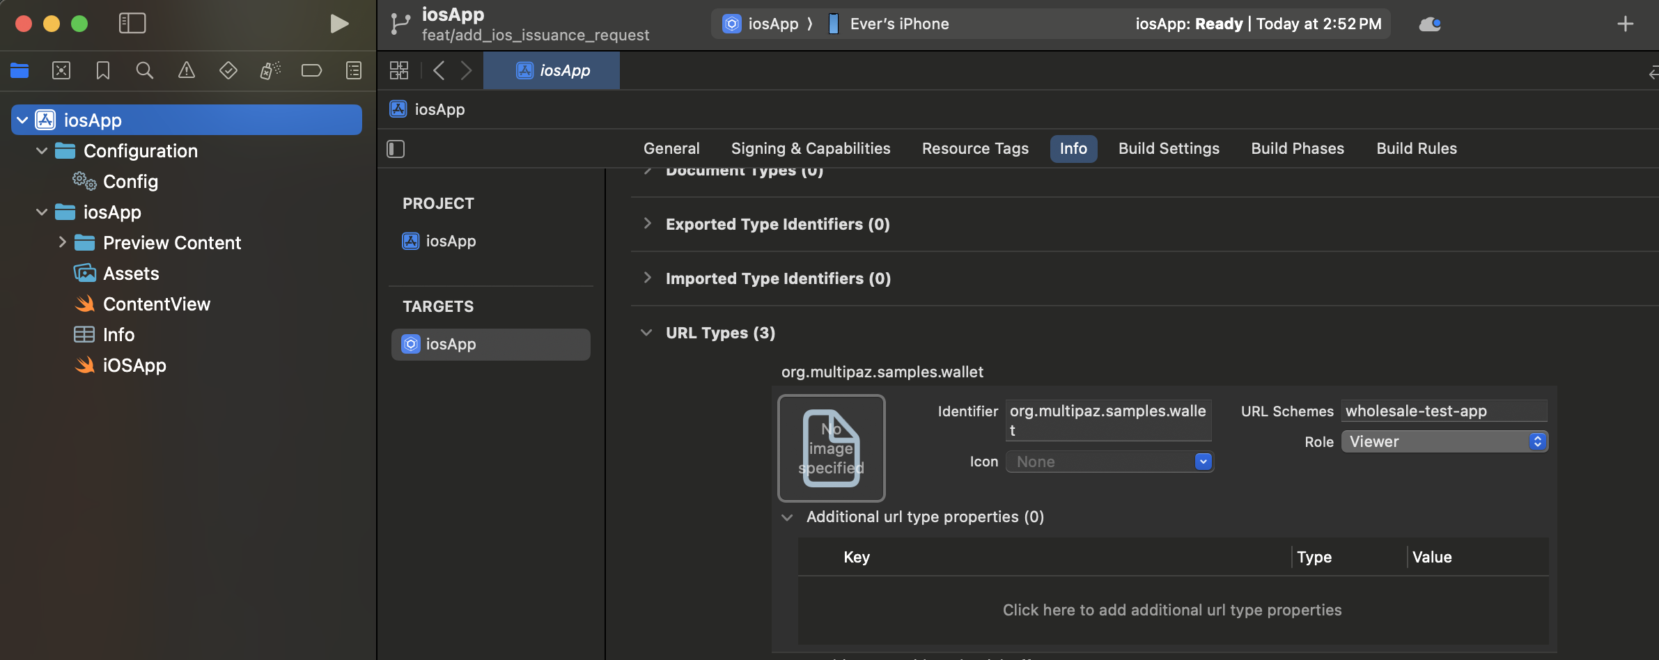This screenshot has width=1659, height=660.
Task: Toggle the project editor sidebar
Action: 395,148
